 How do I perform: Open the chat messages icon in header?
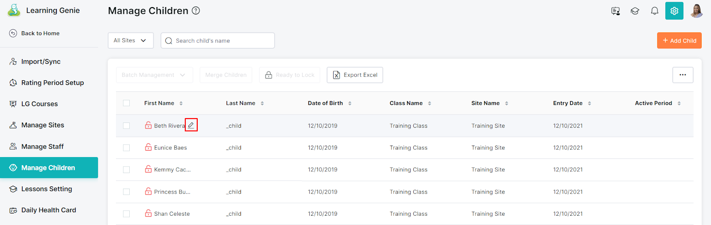(x=615, y=11)
